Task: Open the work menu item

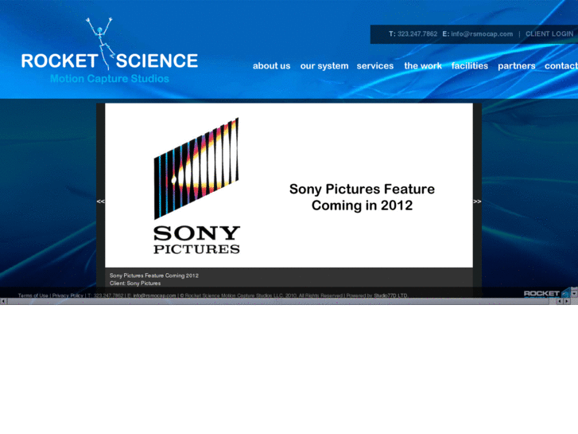Action: tap(423, 66)
